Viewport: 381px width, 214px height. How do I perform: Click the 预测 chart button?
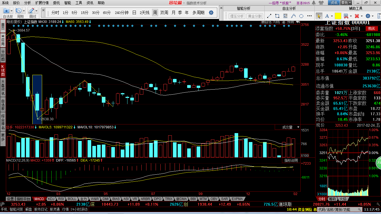click(290, 22)
